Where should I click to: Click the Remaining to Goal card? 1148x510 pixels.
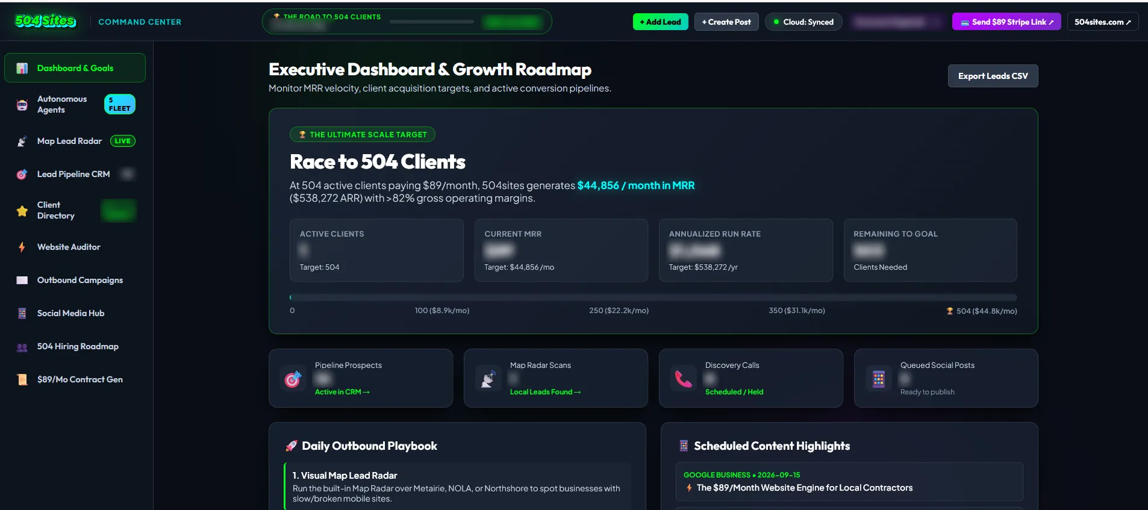point(930,250)
